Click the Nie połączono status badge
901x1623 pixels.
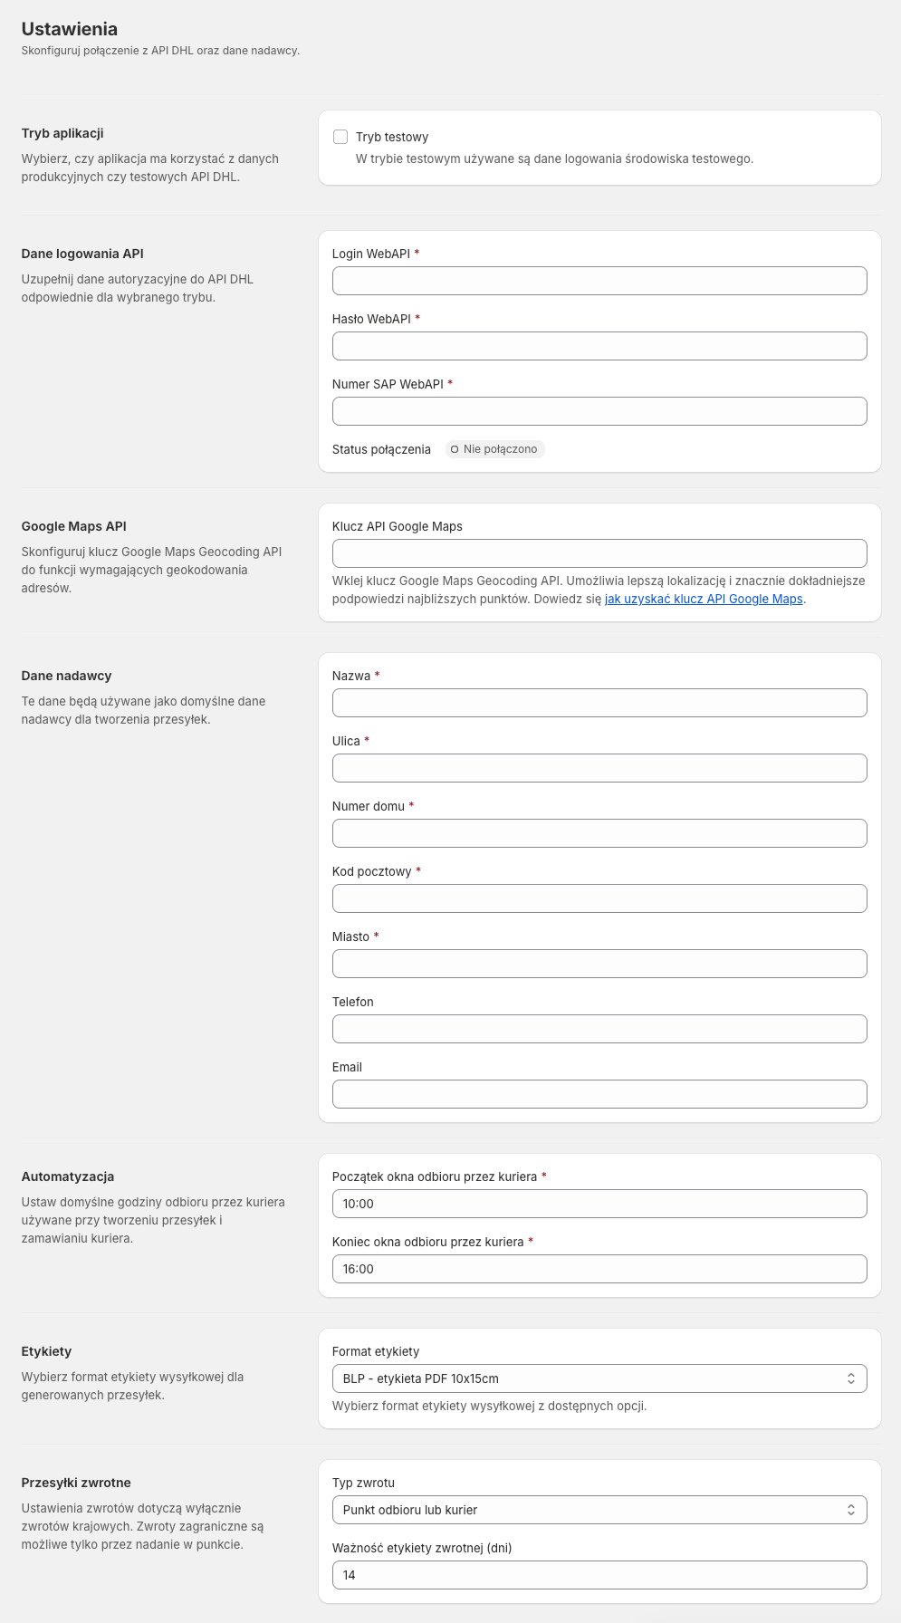pyautogui.click(x=494, y=449)
